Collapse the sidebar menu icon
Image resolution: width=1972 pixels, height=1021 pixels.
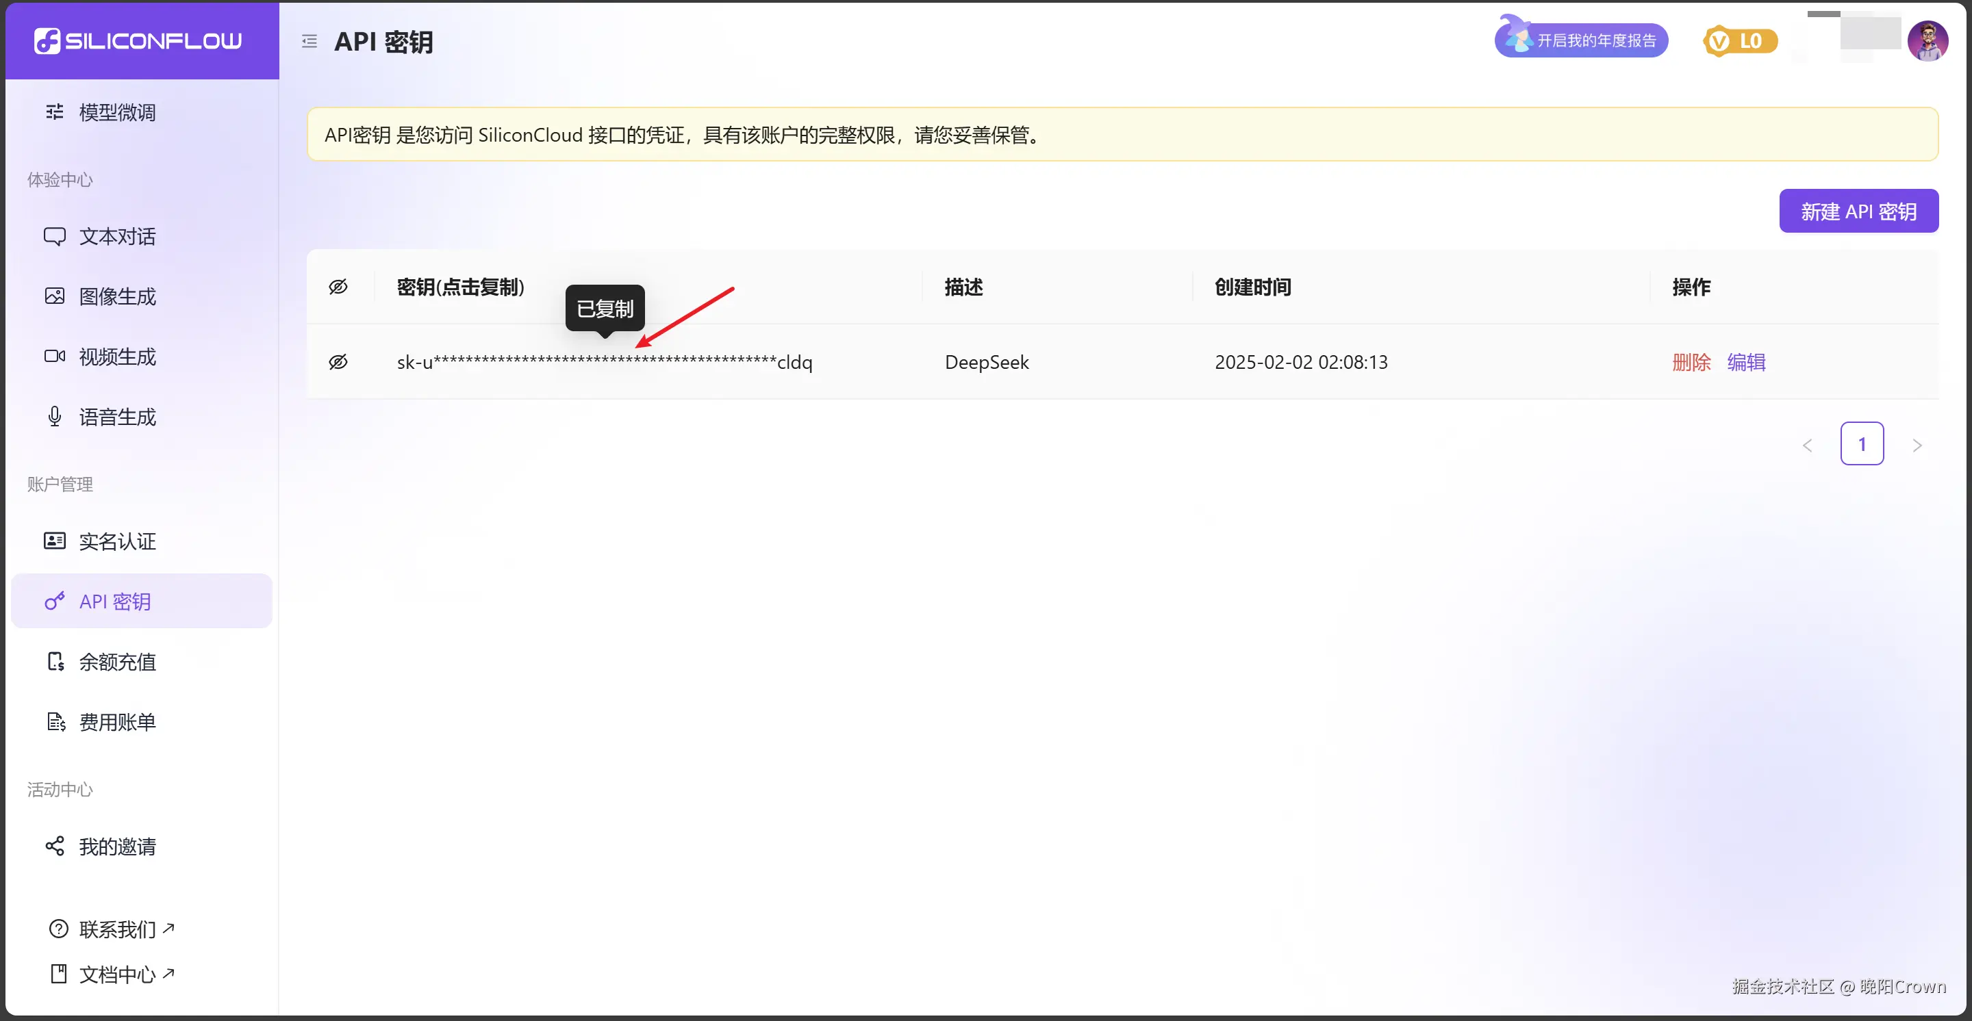click(309, 41)
